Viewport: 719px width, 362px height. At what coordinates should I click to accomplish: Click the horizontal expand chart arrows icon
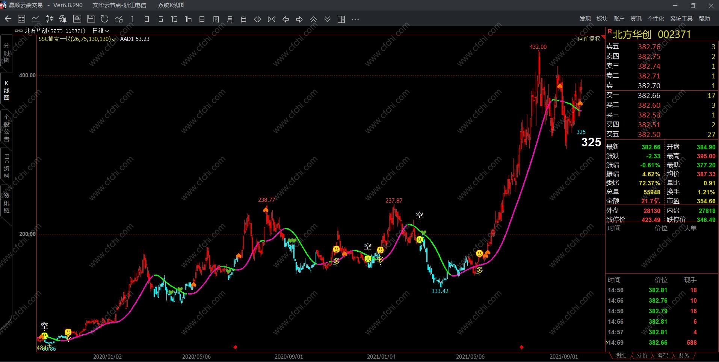click(258, 19)
